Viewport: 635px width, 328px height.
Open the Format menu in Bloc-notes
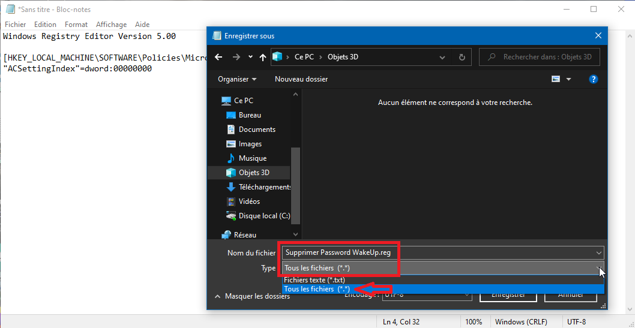coord(76,25)
